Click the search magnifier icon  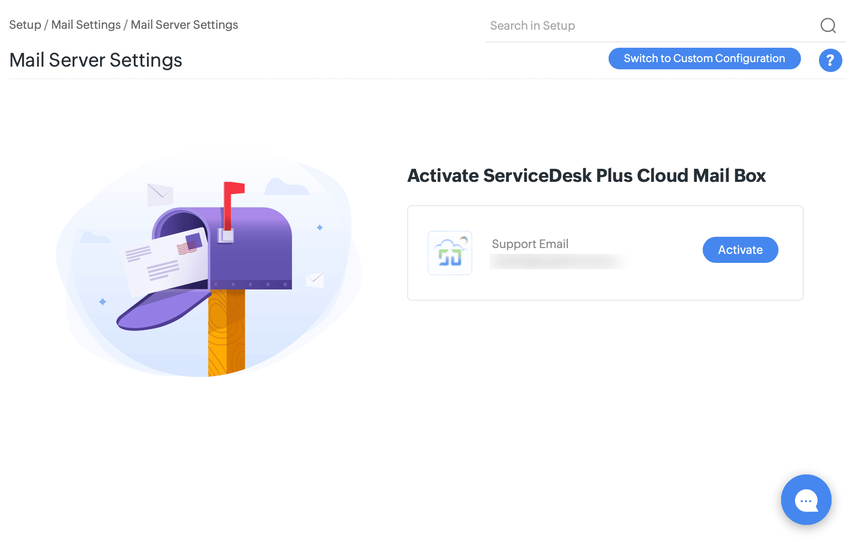(828, 26)
